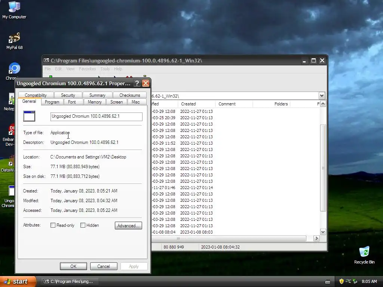Open the Edit menu in 7-Zip
Image resolution: width=383 pixels, height=287 pixels.
[58, 69]
